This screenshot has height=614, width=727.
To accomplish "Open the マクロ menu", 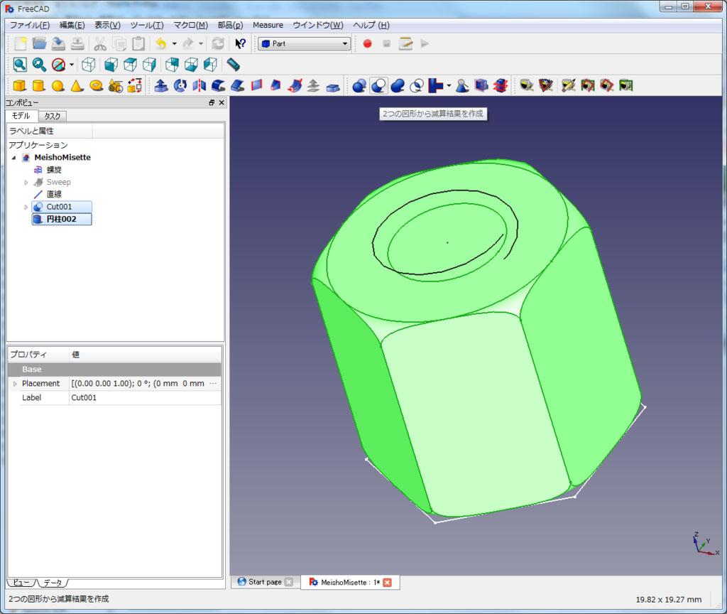I will coord(190,25).
